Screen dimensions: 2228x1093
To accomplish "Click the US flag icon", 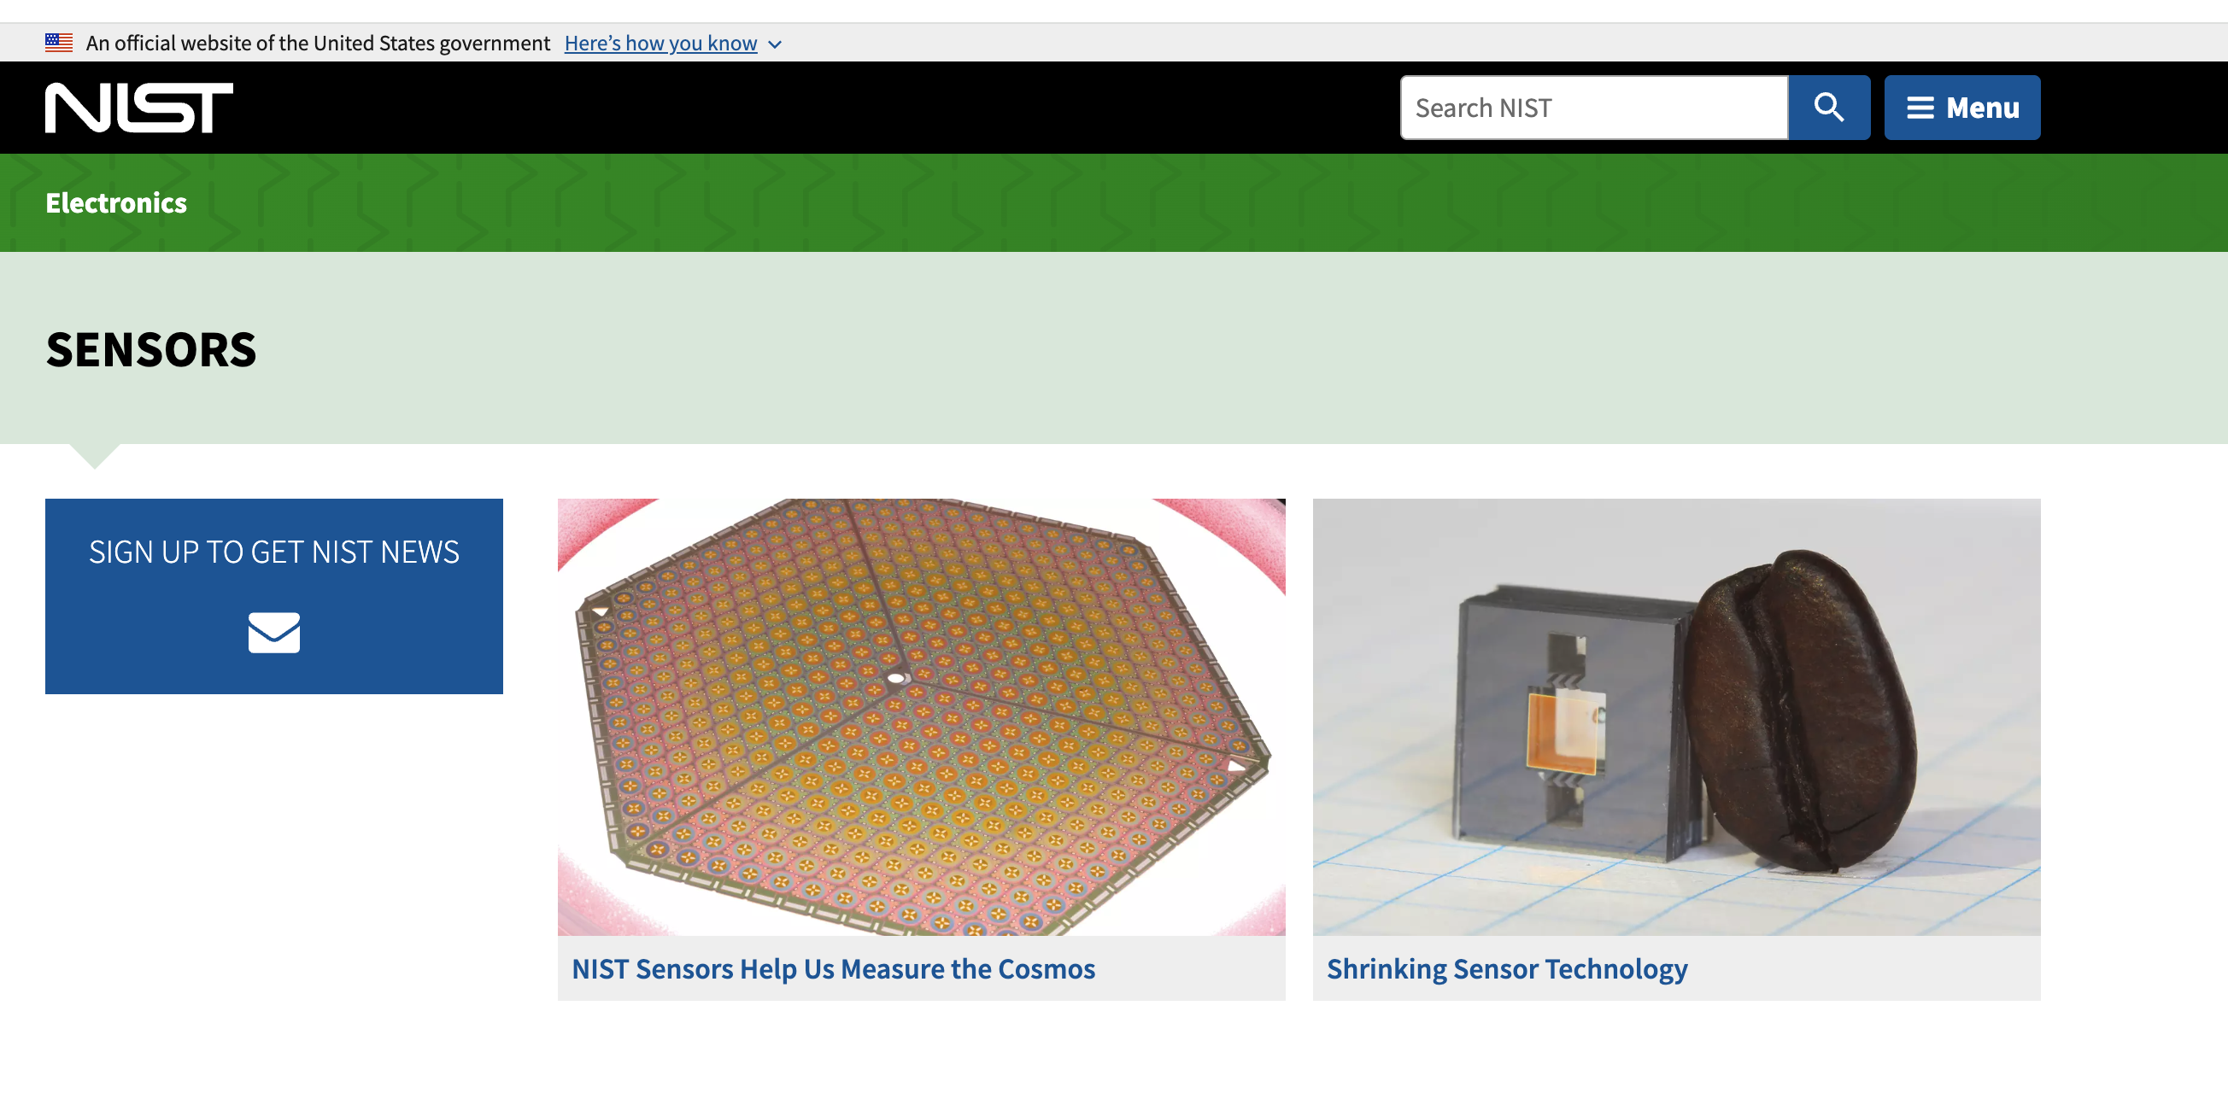I will pos(59,43).
